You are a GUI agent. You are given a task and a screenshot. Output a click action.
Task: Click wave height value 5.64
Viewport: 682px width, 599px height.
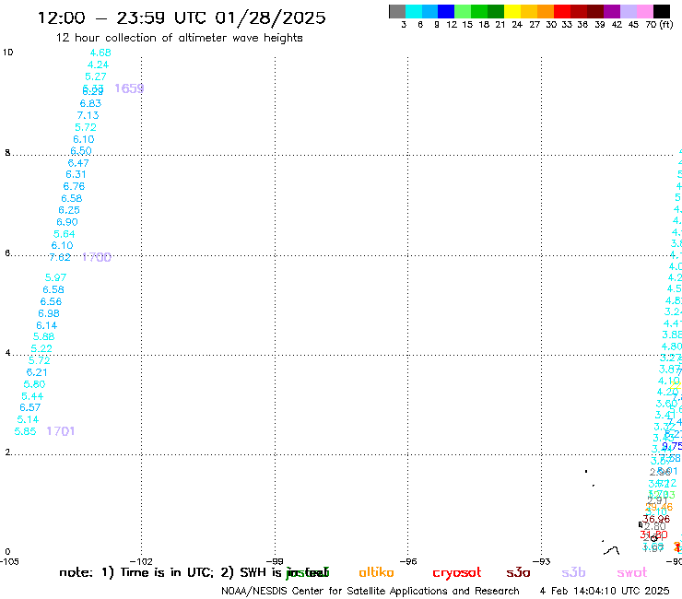tap(65, 234)
